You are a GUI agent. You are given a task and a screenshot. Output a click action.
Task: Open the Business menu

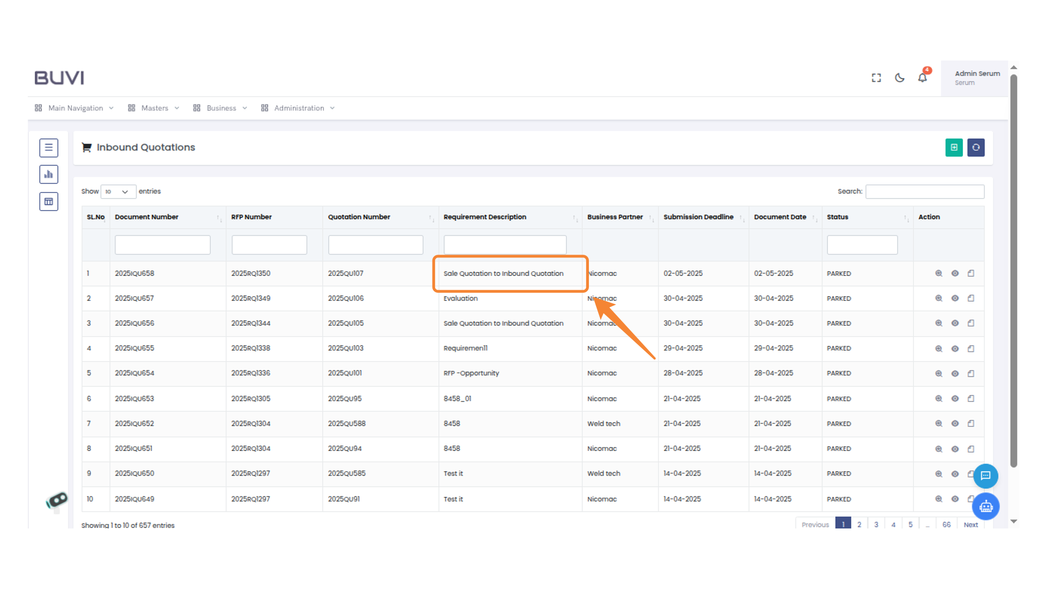(x=221, y=108)
